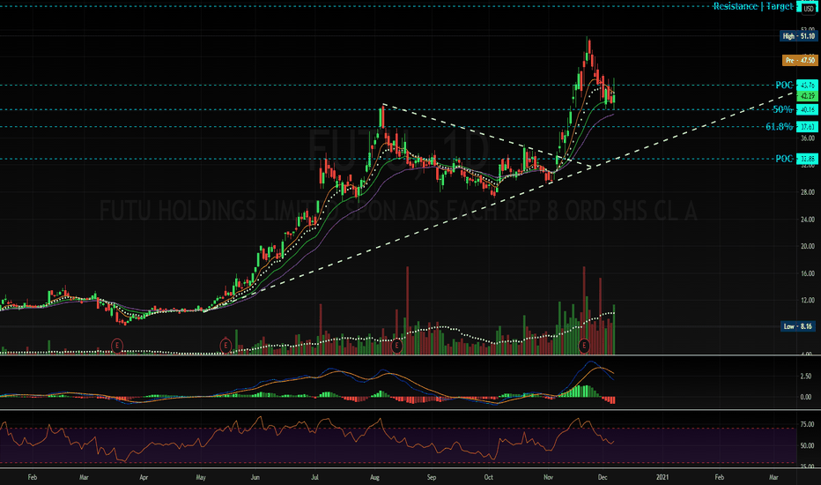Click the 'Resistance | Target' line label

[753, 6]
